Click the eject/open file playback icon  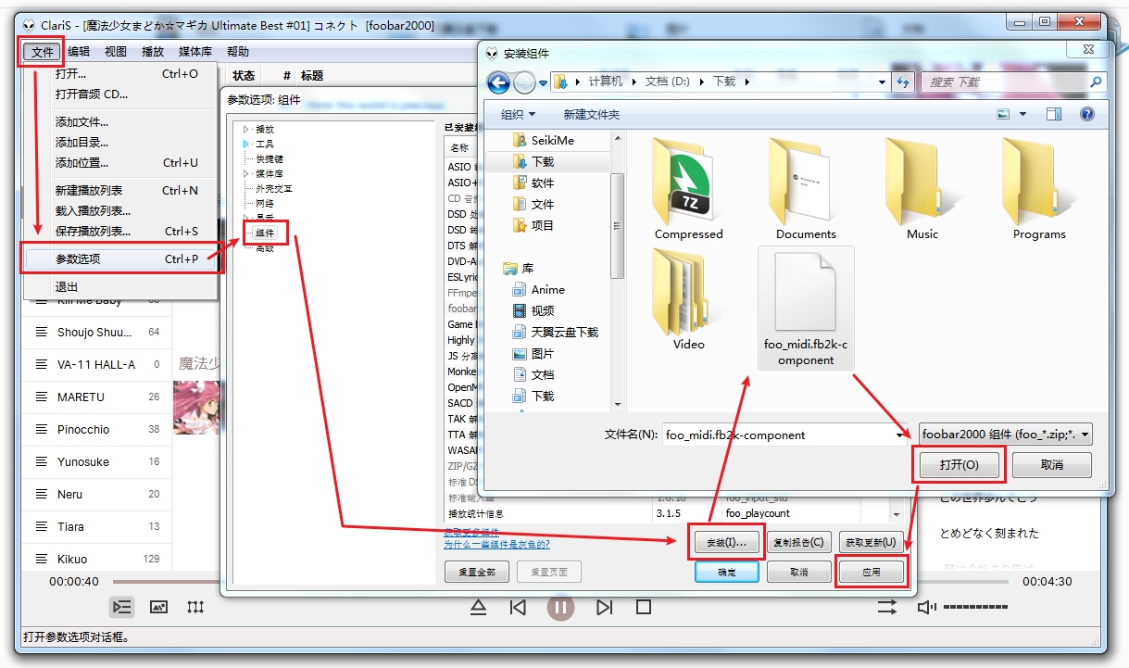[478, 608]
